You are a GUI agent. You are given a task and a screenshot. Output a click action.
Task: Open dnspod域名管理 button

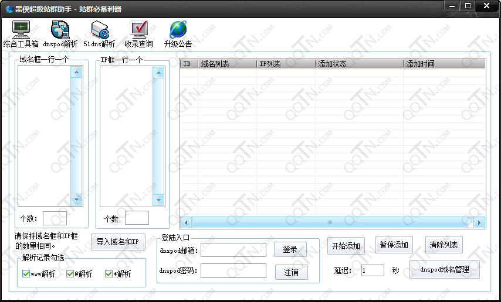click(444, 270)
